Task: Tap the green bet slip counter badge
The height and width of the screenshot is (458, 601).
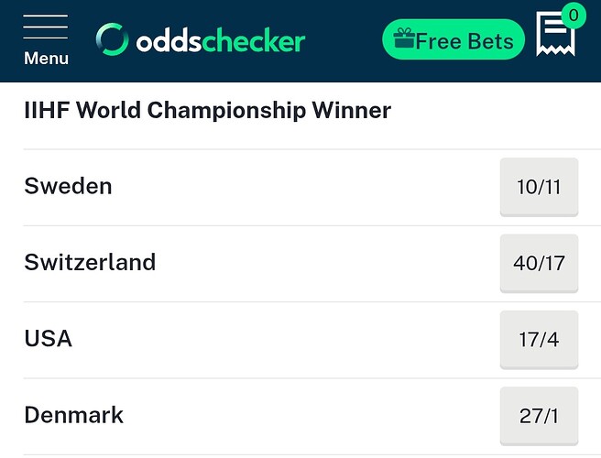Action: [x=574, y=16]
